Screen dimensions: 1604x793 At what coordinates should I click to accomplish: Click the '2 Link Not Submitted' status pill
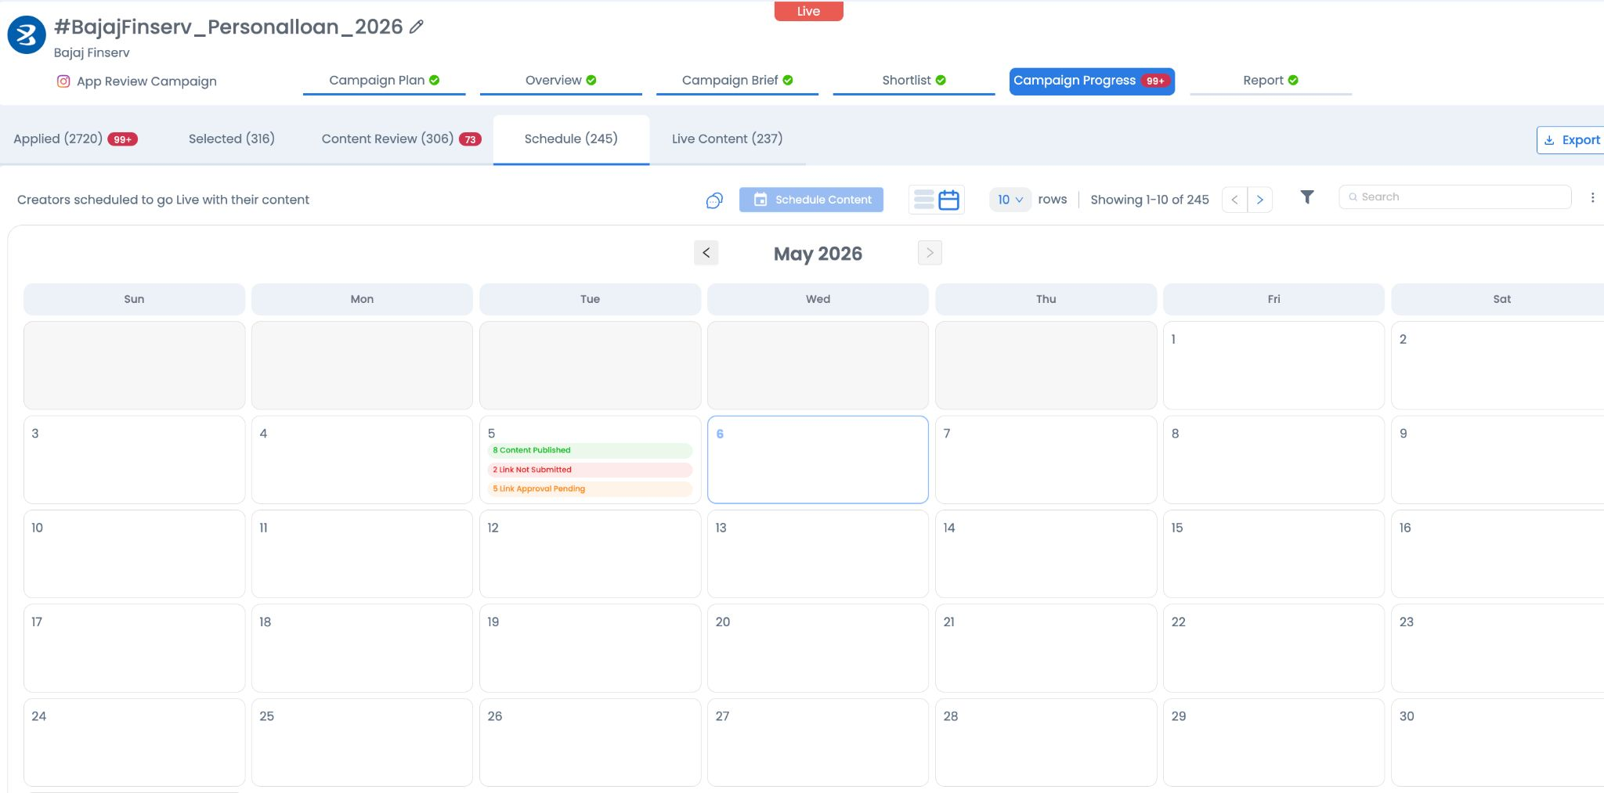click(x=590, y=470)
